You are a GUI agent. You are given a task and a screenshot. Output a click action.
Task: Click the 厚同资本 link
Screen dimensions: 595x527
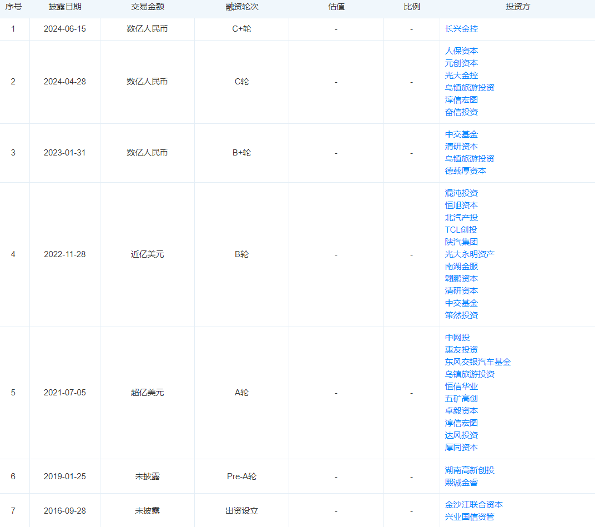point(461,448)
